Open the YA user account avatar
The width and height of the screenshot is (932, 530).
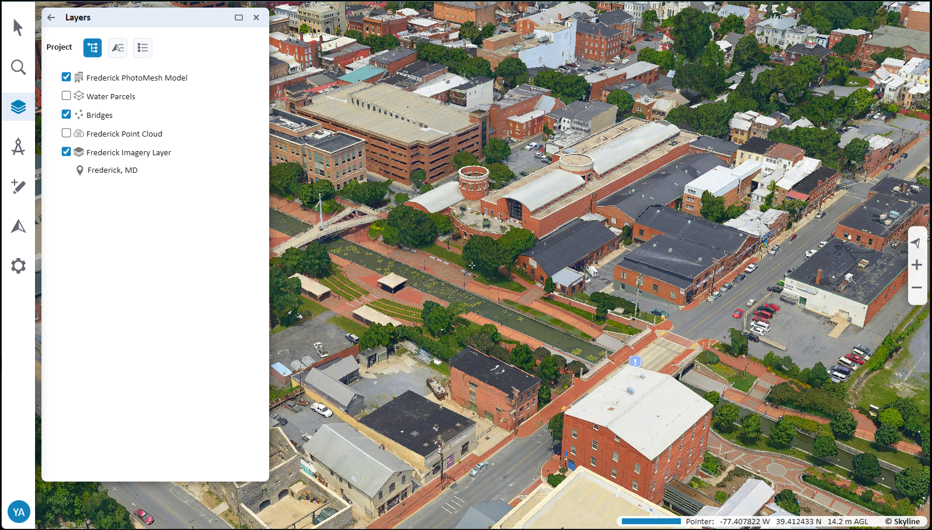click(x=19, y=512)
